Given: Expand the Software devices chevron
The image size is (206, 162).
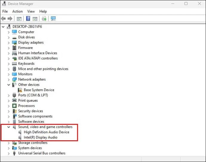Looking at the screenshot, I should [9, 122].
